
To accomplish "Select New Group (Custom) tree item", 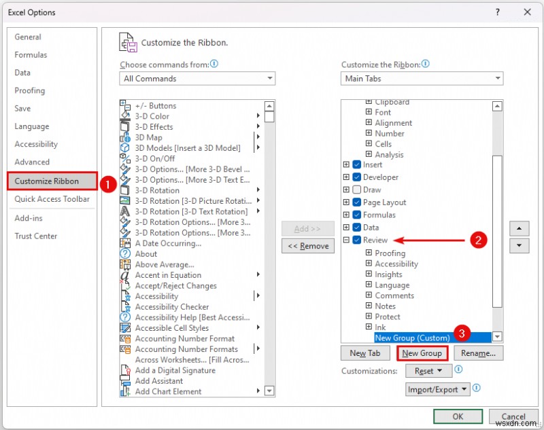I will click(x=432, y=338).
